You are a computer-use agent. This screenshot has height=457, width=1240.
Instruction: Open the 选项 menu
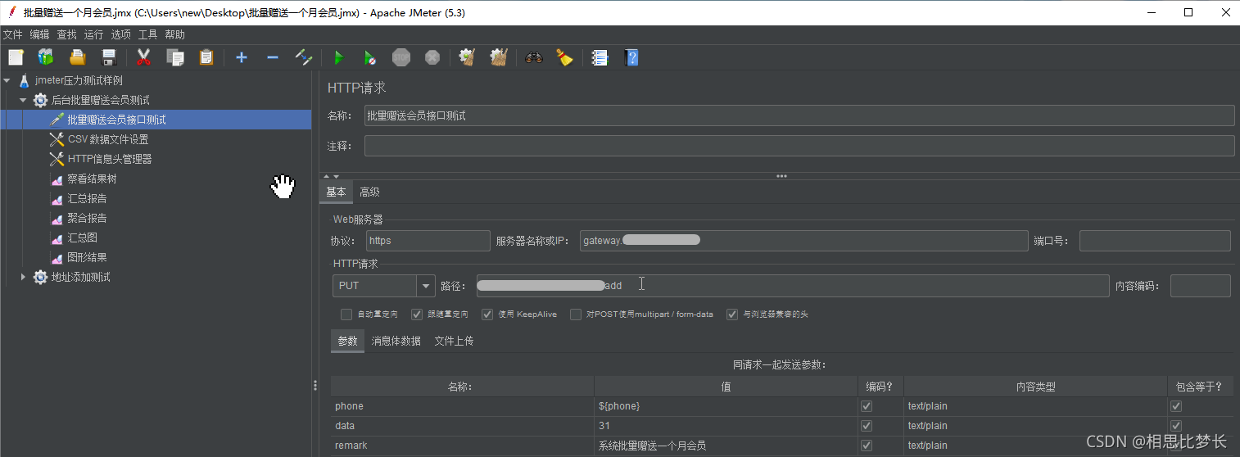click(120, 34)
